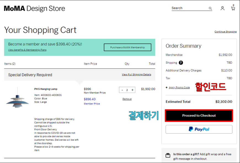Viewport: 240px width, 163px height.
Task: Click the search magnifier icon
Action: (x=210, y=8)
